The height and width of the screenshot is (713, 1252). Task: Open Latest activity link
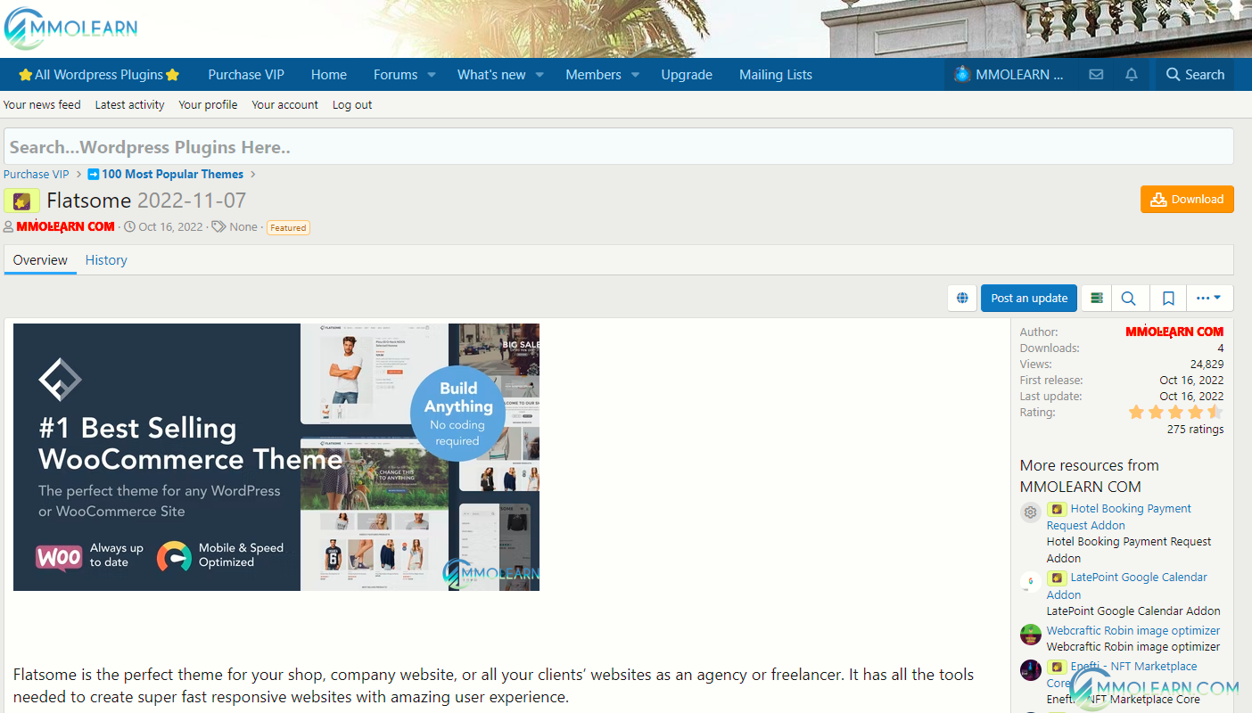pos(129,104)
